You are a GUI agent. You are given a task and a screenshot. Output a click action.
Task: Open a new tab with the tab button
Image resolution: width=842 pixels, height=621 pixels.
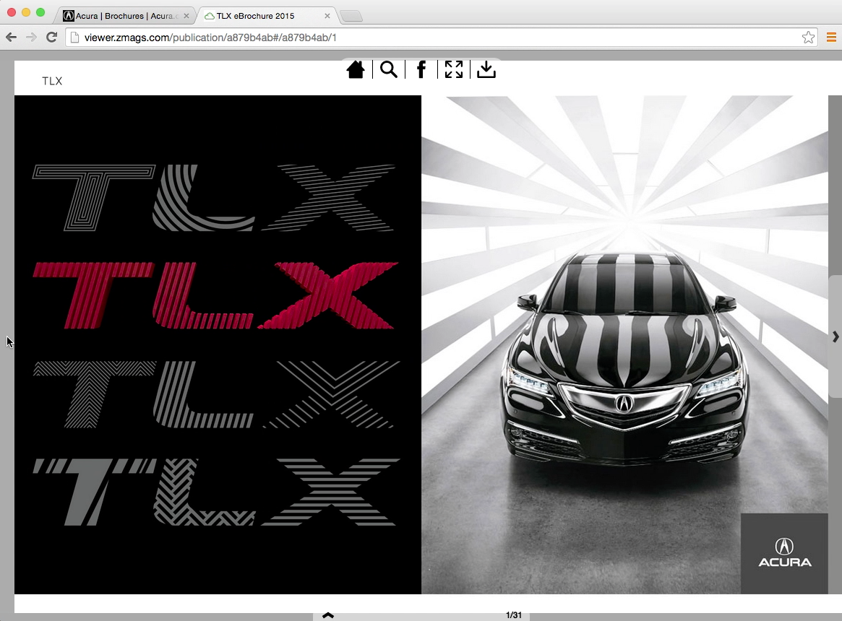[x=351, y=16]
